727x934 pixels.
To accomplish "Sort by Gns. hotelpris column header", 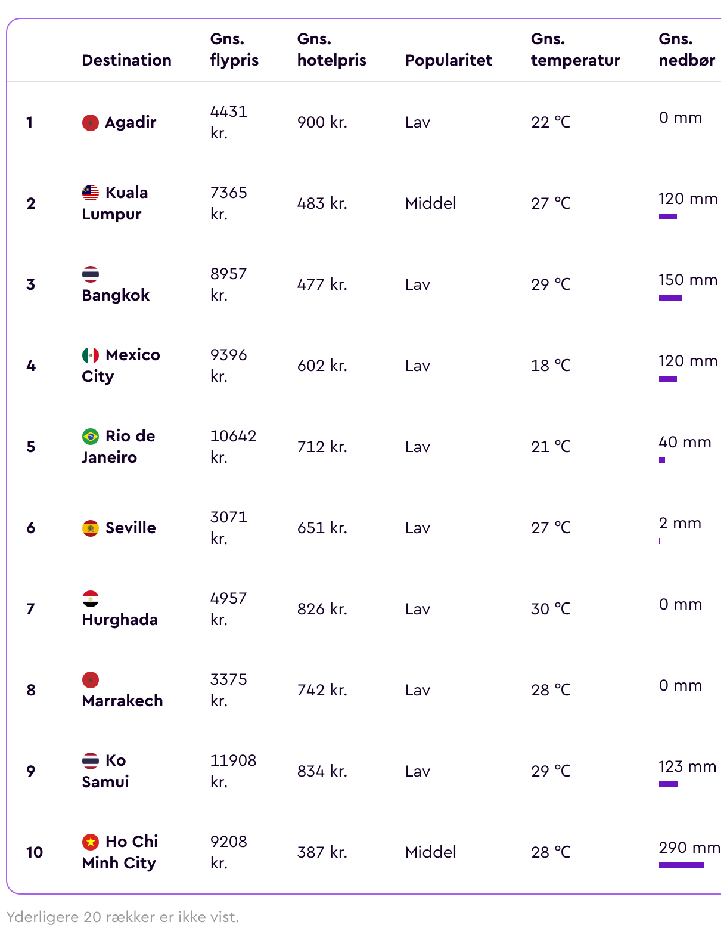I will (332, 50).
